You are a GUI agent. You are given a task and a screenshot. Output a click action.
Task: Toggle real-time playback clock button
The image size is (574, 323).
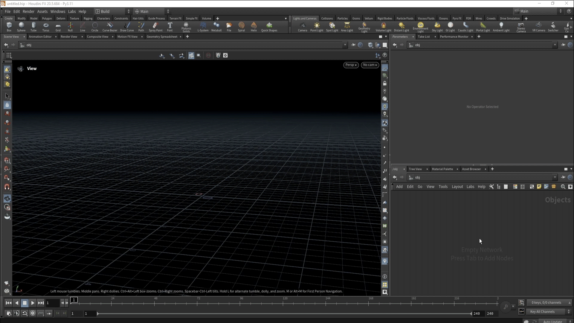(33, 313)
